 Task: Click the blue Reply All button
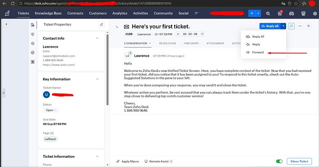tap(270, 26)
